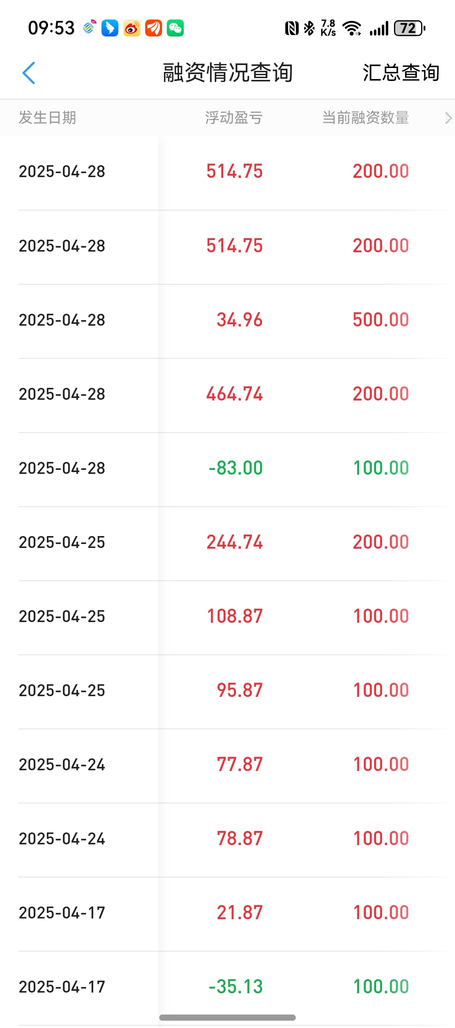Select 当前融资数量 column header

click(x=365, y=118)
